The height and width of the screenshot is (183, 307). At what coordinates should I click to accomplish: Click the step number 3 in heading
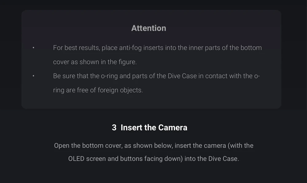tap(114, 127)
